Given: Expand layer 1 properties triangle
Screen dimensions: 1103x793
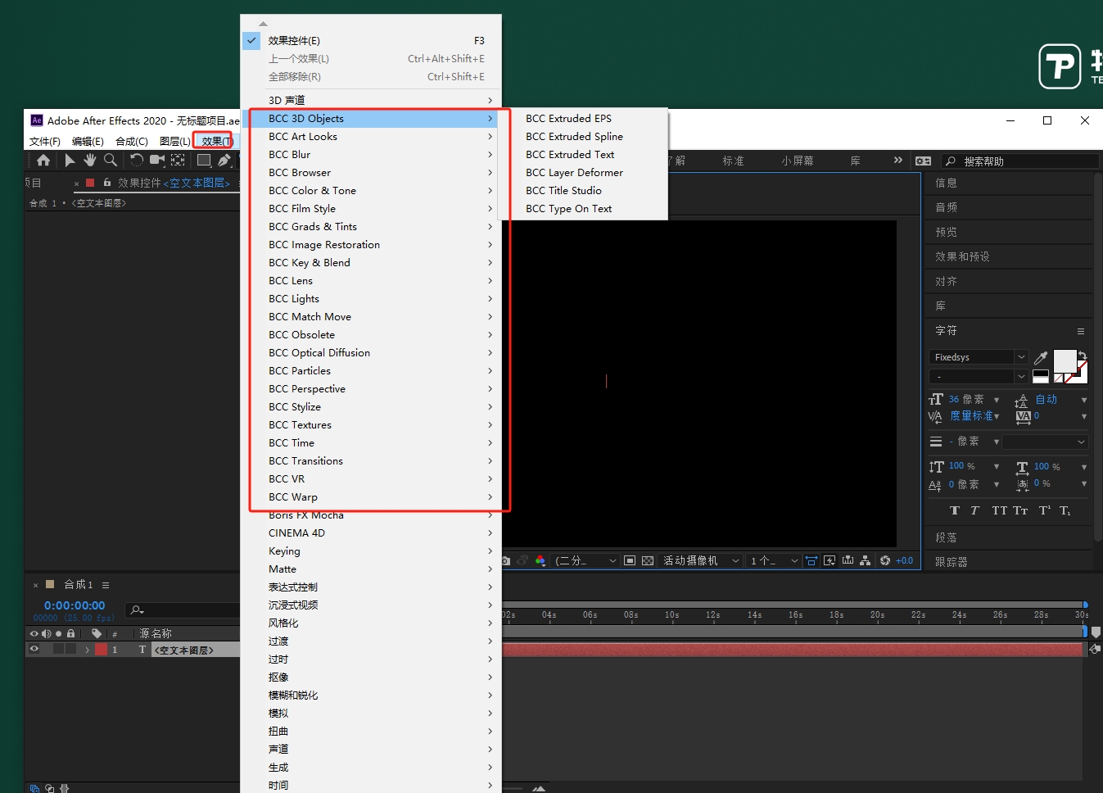Looking at the screenshot, I should point(87,650).
